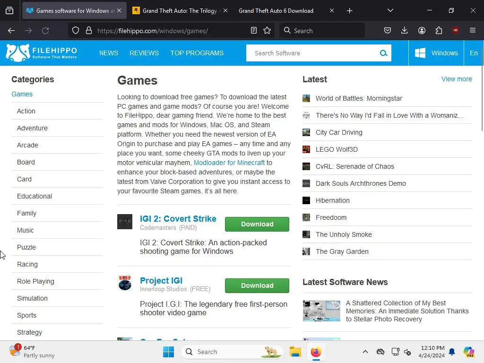Open the Firefox downloads arrow icon
The image size is (484, 363).
tap(405, 31)
